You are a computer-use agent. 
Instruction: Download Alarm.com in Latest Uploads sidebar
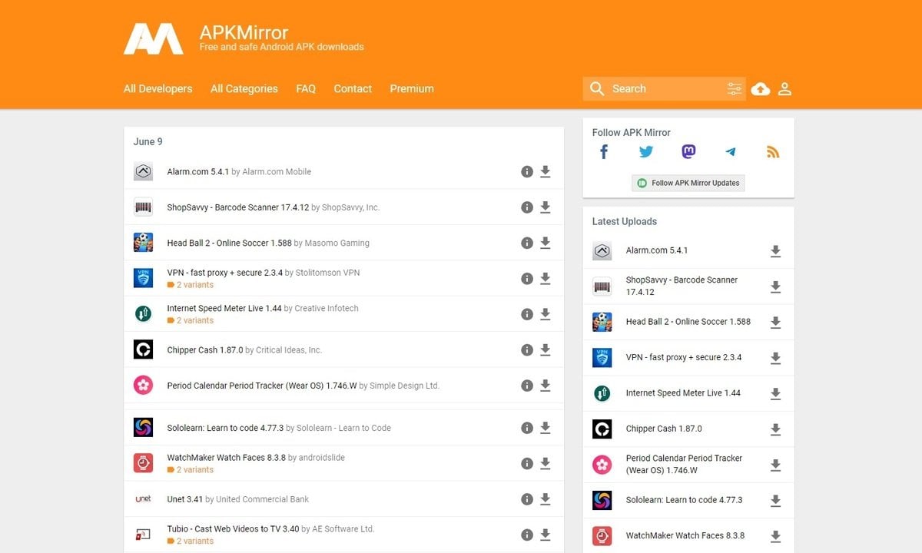(x=776, y=251)
